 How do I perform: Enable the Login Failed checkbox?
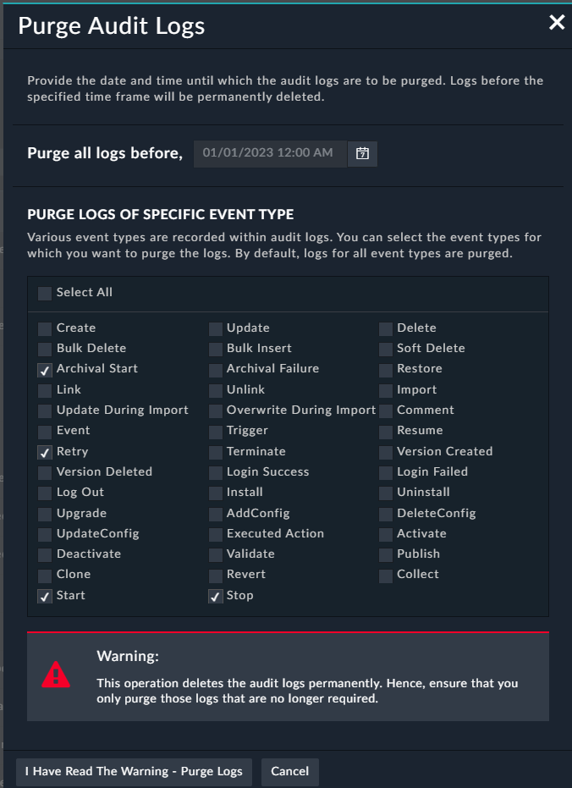[x=385, y=472]
